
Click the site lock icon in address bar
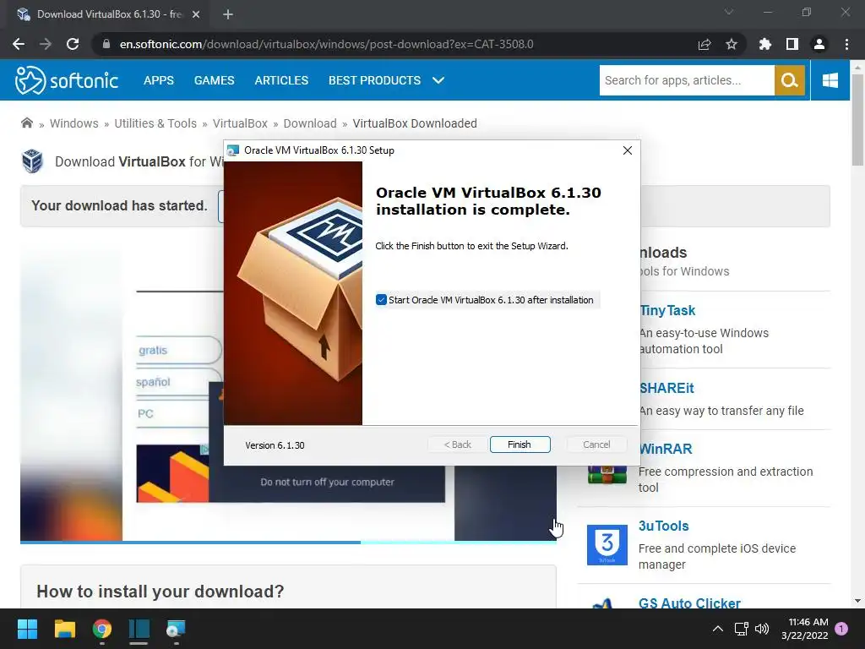tap(106, 44)
